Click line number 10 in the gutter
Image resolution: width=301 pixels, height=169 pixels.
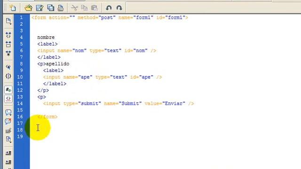20,77
